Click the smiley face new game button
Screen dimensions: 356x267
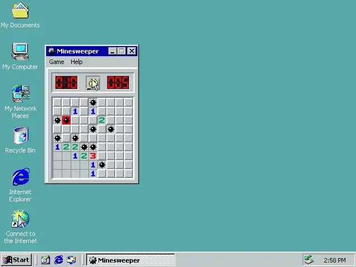[x=93, y=83]
